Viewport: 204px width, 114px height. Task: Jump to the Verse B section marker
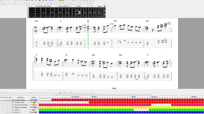click(x=154, y=97)
